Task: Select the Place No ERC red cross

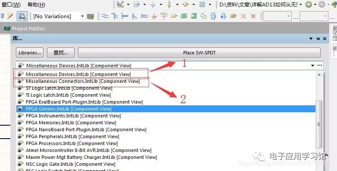Action: pos(243,16)
